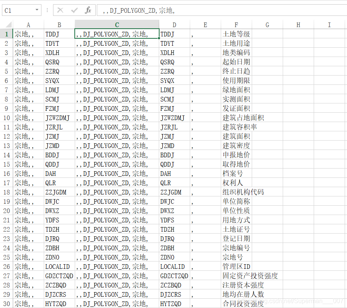Select row 27 header
Screen dimensions: 347x308
tap(7, 276)
